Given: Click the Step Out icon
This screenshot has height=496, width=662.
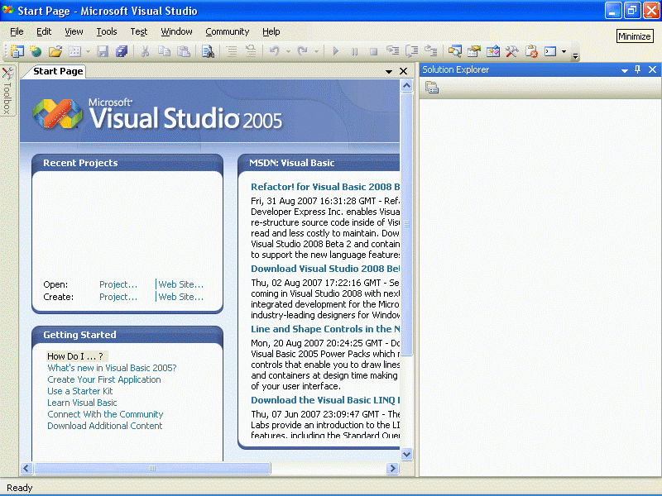Looking at the screenshot, I should (430, 51).
